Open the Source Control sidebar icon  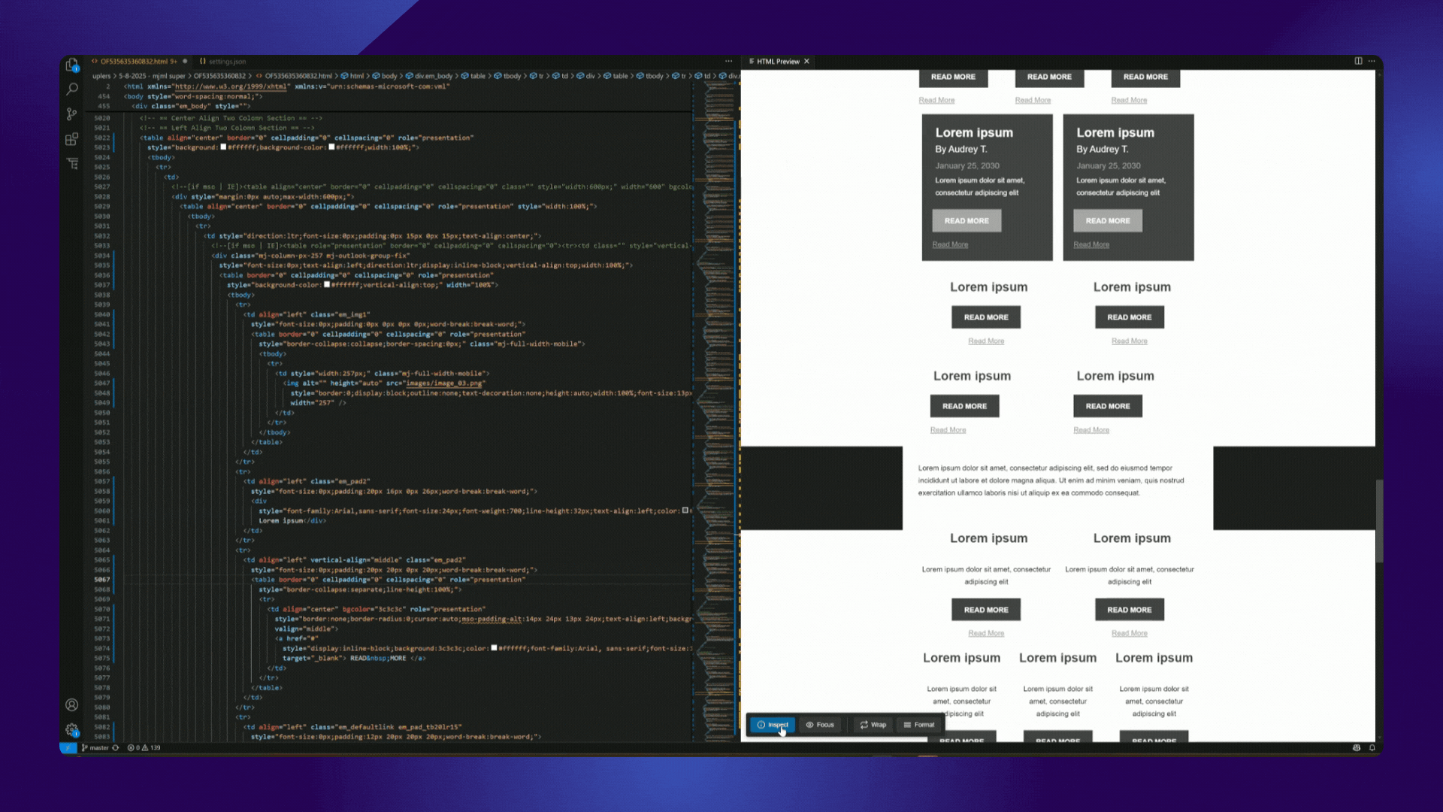click(x=71, y=114)
